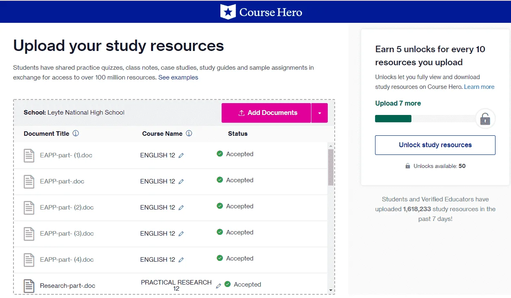Image resolution: width=511 pixels, height=298 pixels.
Task: Select file name EAPP-part- (2).doc
Action: pyautogui.click(x=67, y=207)
